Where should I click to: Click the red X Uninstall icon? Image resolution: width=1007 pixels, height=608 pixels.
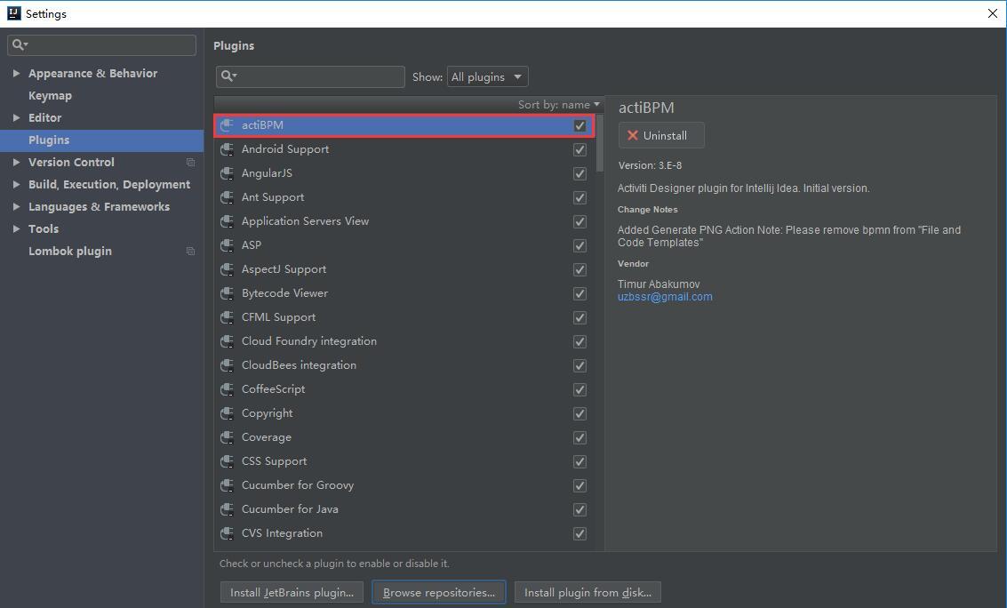[633, 135]
